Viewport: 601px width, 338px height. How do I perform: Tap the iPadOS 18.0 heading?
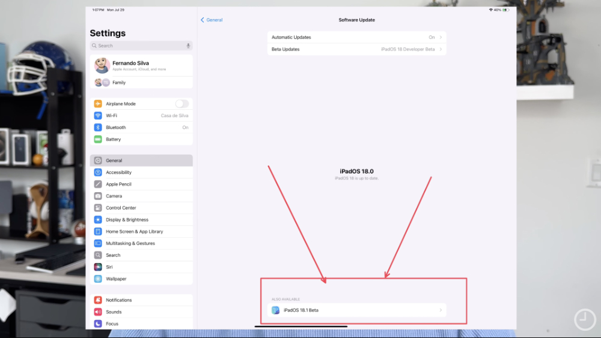(x=357, y=172)
